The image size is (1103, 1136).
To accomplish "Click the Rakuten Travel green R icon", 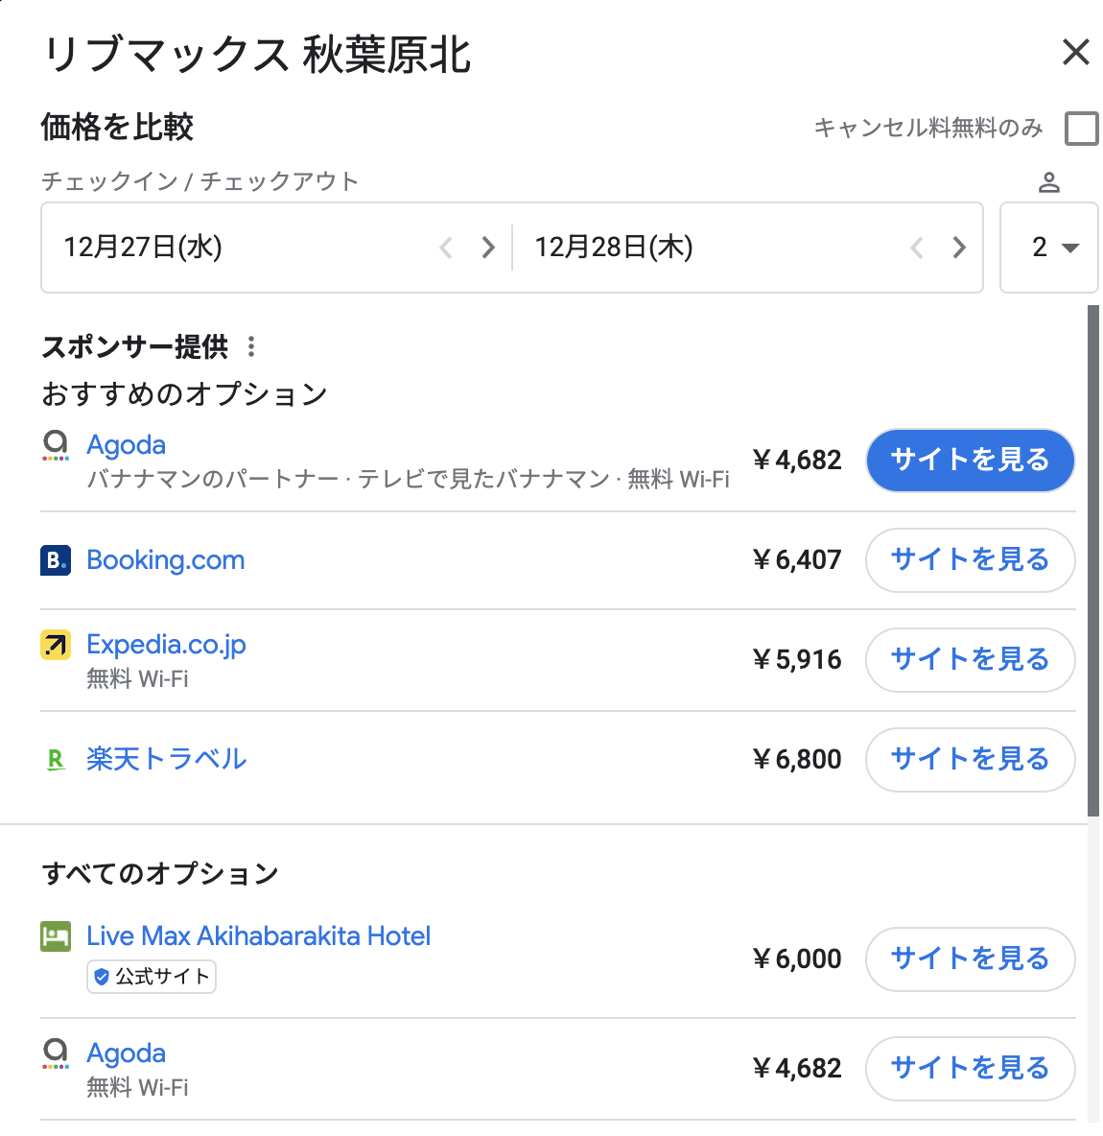I will pyautogui.click(x=56, y=759).
